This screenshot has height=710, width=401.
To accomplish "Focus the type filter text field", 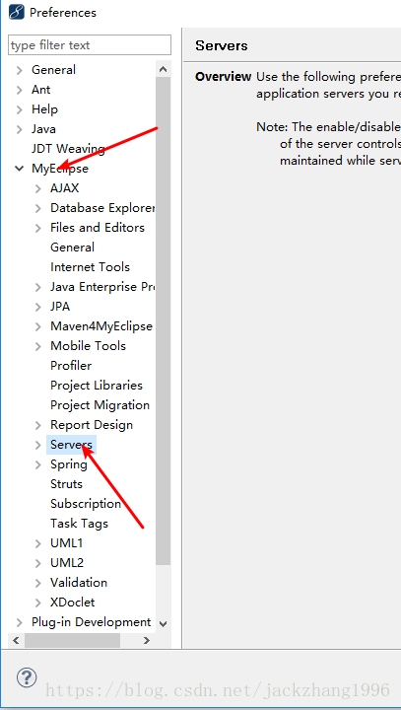I will tap(90, 45).
